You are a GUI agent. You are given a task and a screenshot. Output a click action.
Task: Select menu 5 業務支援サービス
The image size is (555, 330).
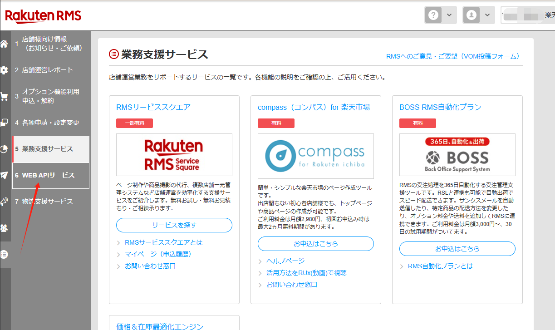point(50,149)
